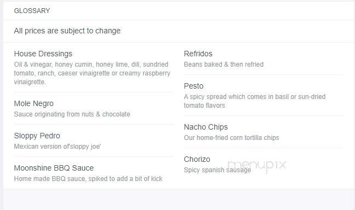Click the 'Home made BBQ sauce' description
The width and height of the screenshot is (355, 210).
(x=88, y=179)
